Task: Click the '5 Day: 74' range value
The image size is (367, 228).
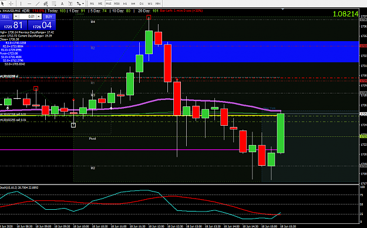Action: (98, 11)
